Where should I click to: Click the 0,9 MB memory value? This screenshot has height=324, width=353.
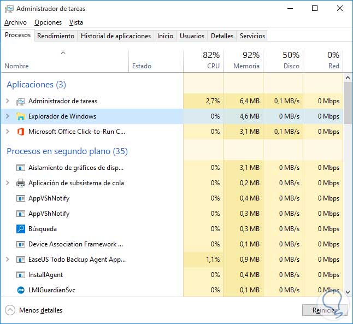pos(250,260)
